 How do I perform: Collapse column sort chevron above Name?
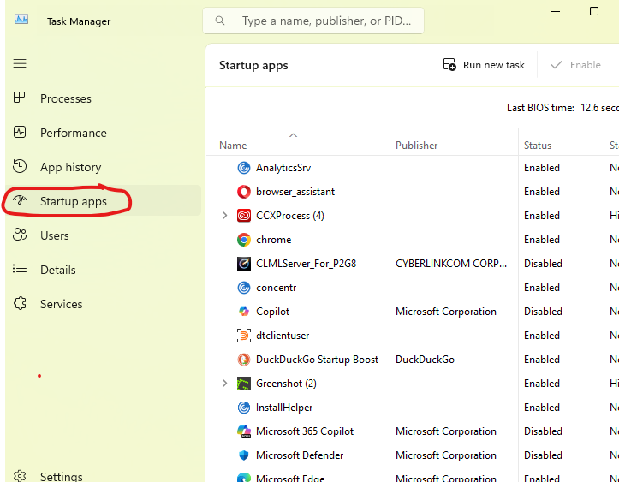pyautogui.click(x=294, y=134)
